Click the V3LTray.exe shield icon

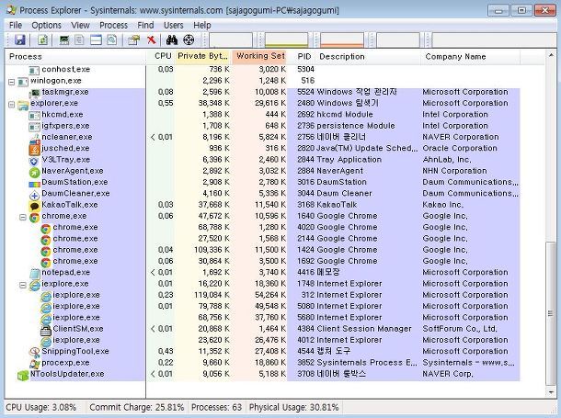point(34,161)
